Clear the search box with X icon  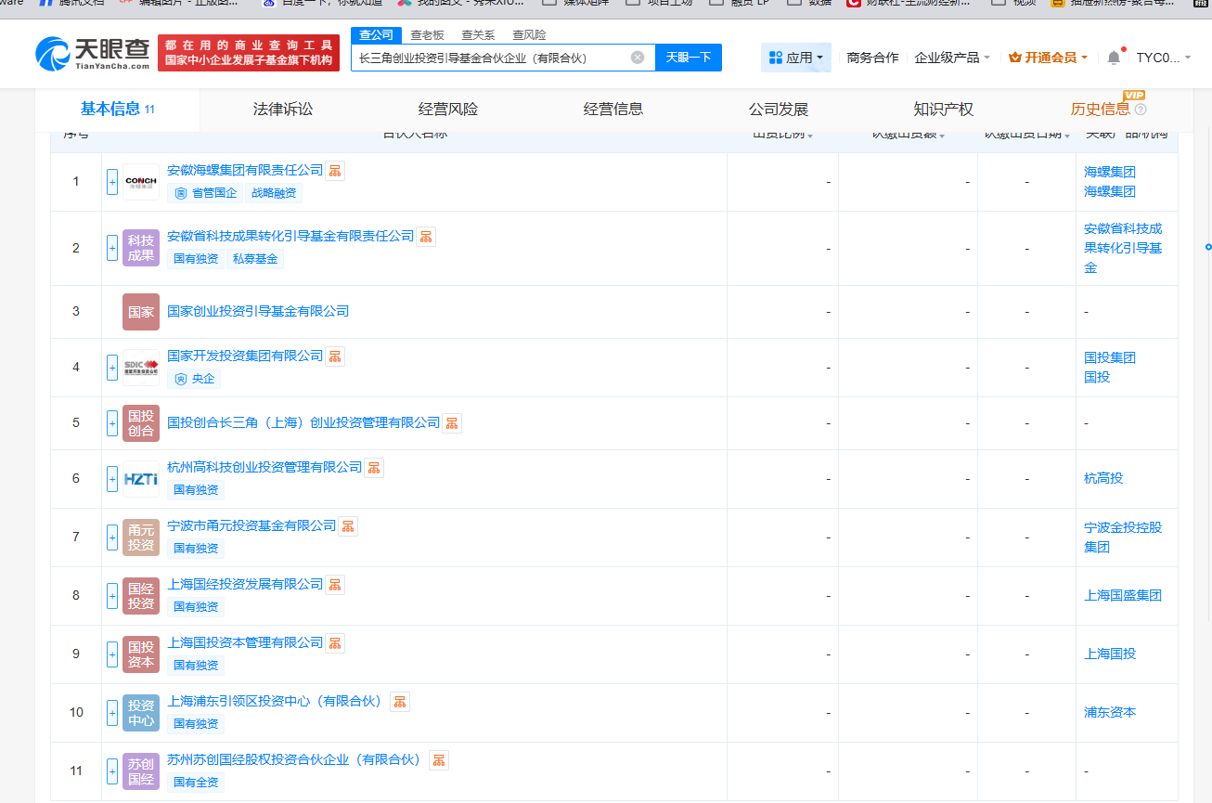click(638, 58)
